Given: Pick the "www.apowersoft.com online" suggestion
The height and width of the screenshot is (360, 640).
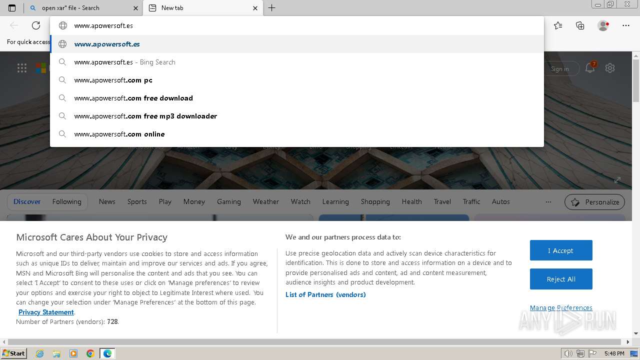Looking at the screenshot, I should pyautogui.click(x=297, y=134).
